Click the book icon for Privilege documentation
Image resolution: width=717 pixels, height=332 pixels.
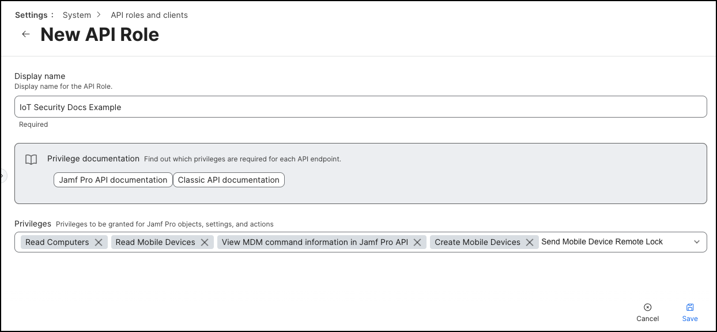pos(31,160)
